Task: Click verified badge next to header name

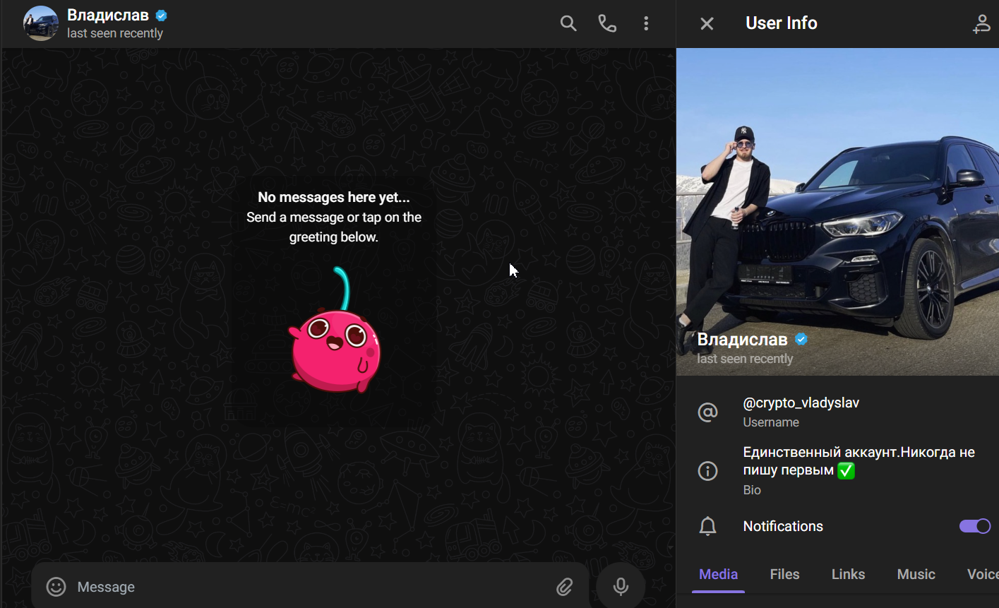Action: [x=162, y=15]
